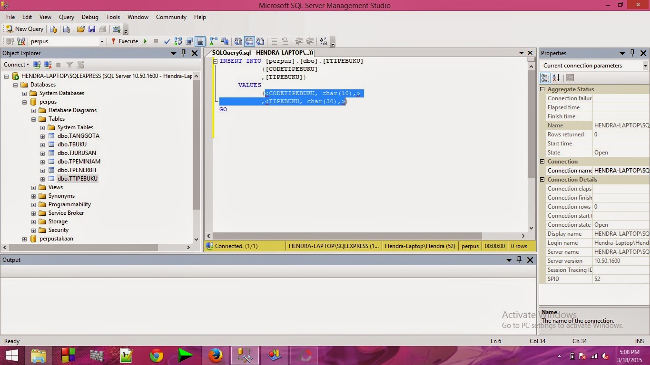
Task: Switch to Results to File mode
Action: [260, 41]
